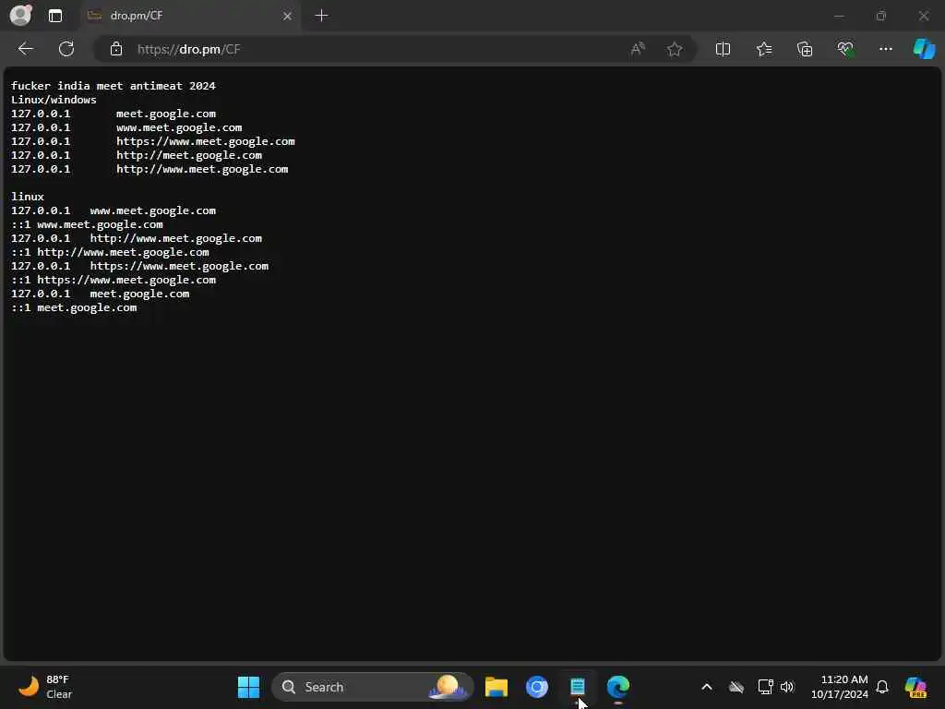Screen dimensions: 945x709
Task: Click the '::1 meet.google.com' line
Action: tap(74, 307)
